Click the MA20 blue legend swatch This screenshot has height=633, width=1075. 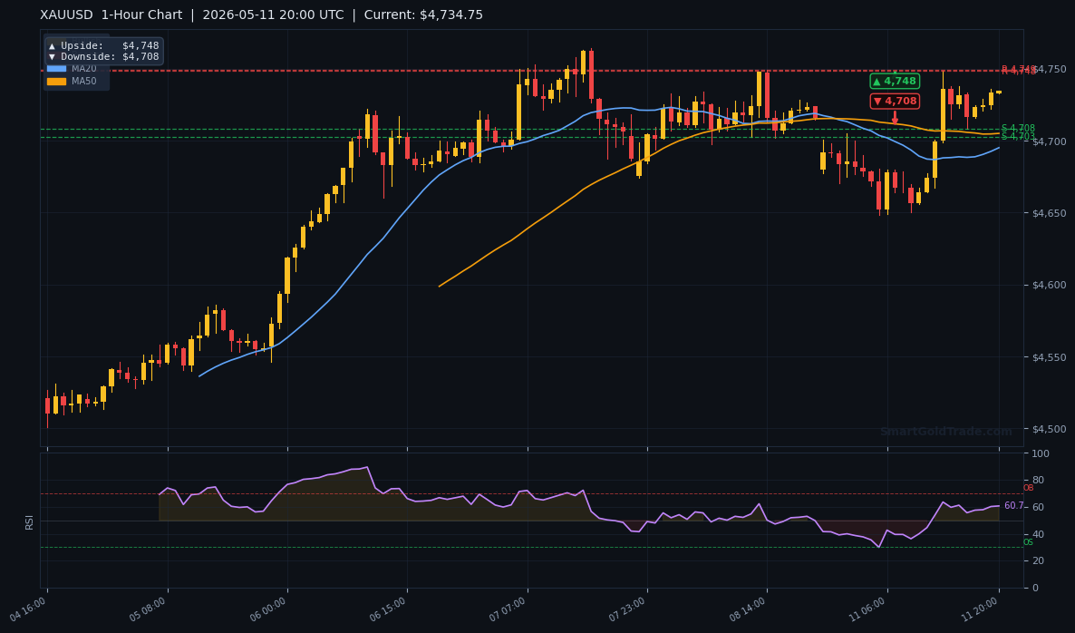tap(56, 69)
